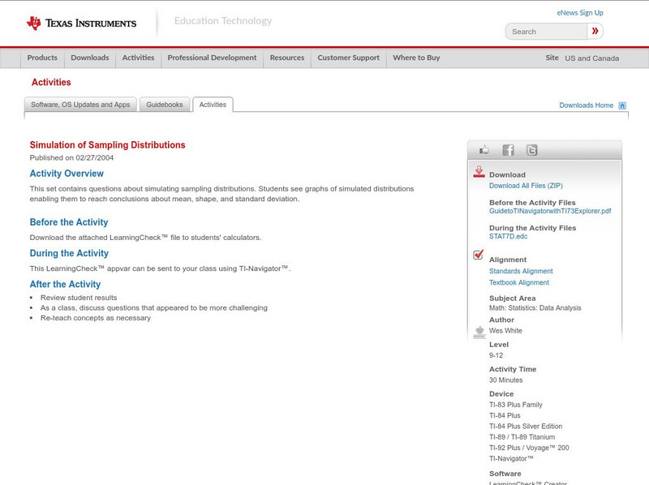Click the level value 9-12
Image resolution: width=649 pixels, height=485 pixels.
pyautogui.click(x=496, y=355)
